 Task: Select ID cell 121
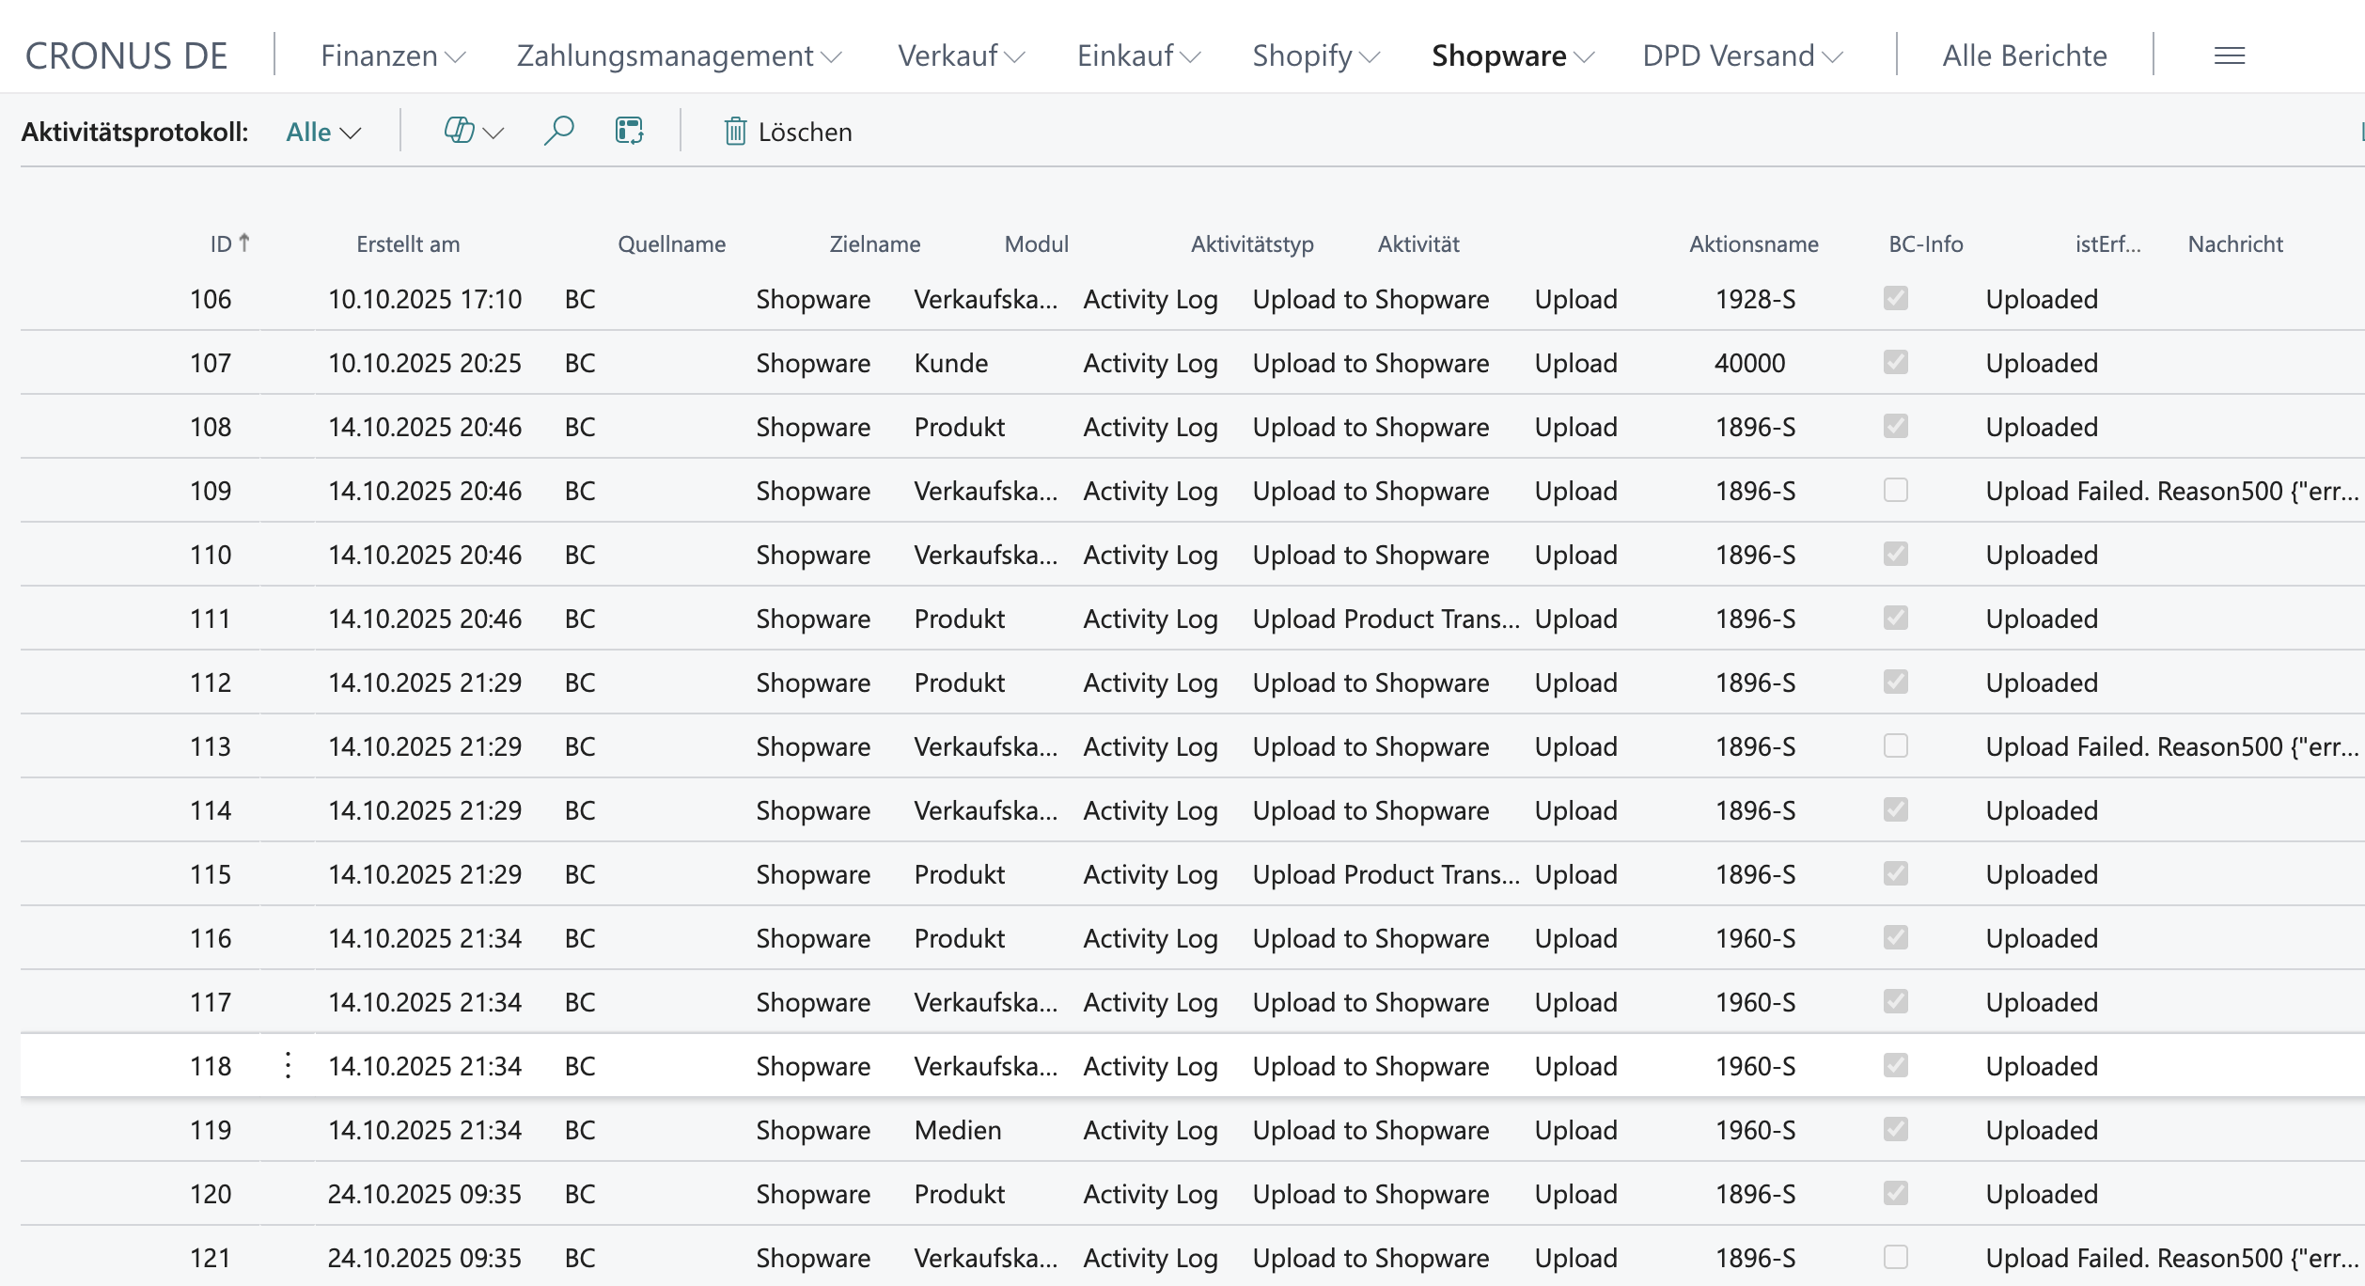[211, 1258]
